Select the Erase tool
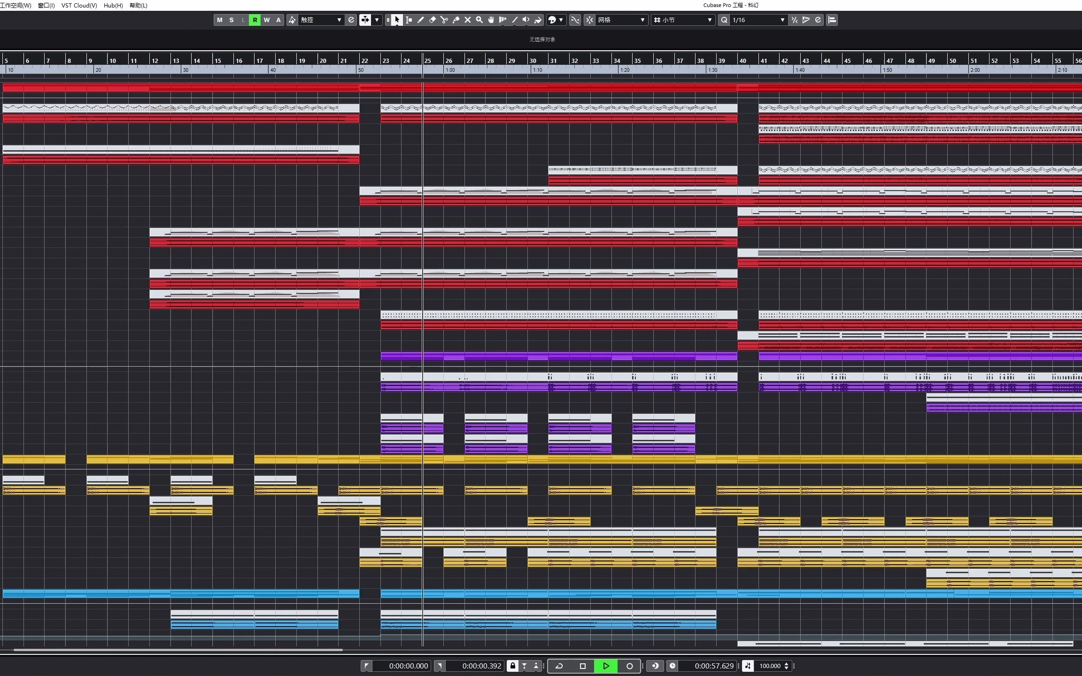The image size is (1082, 676). (433, 20)
